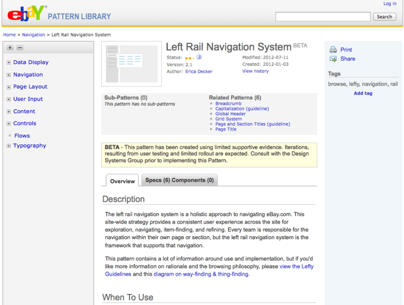Screen dimensions: 404x305
Task: Expand the Page Layout tree node
Action: coord(9,87)
